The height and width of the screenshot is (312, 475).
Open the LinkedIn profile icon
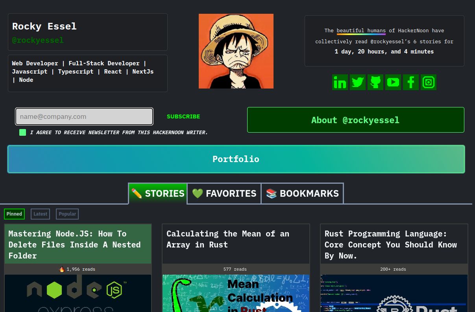[340, 82]
